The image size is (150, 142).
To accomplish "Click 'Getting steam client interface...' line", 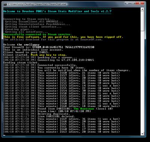I will [x=33, y=27].
